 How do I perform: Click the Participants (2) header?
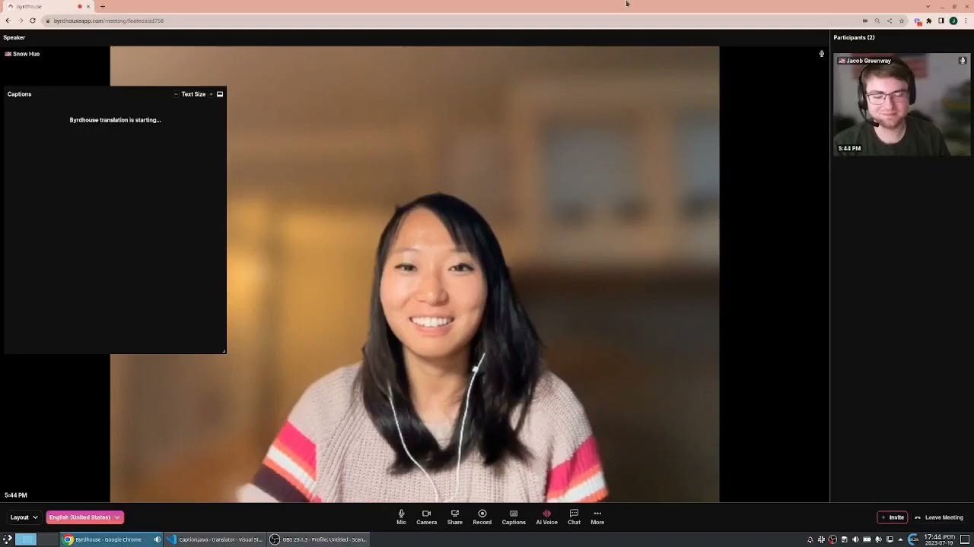click(854, 37)
